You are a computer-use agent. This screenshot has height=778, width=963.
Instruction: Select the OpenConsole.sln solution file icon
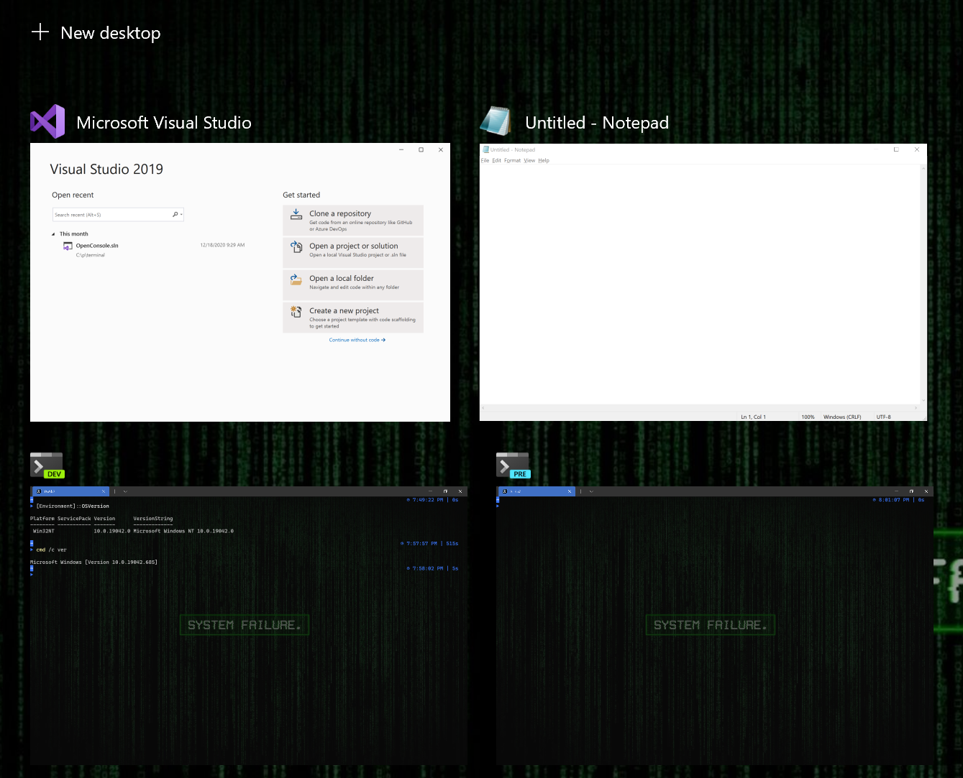point(68,245)
